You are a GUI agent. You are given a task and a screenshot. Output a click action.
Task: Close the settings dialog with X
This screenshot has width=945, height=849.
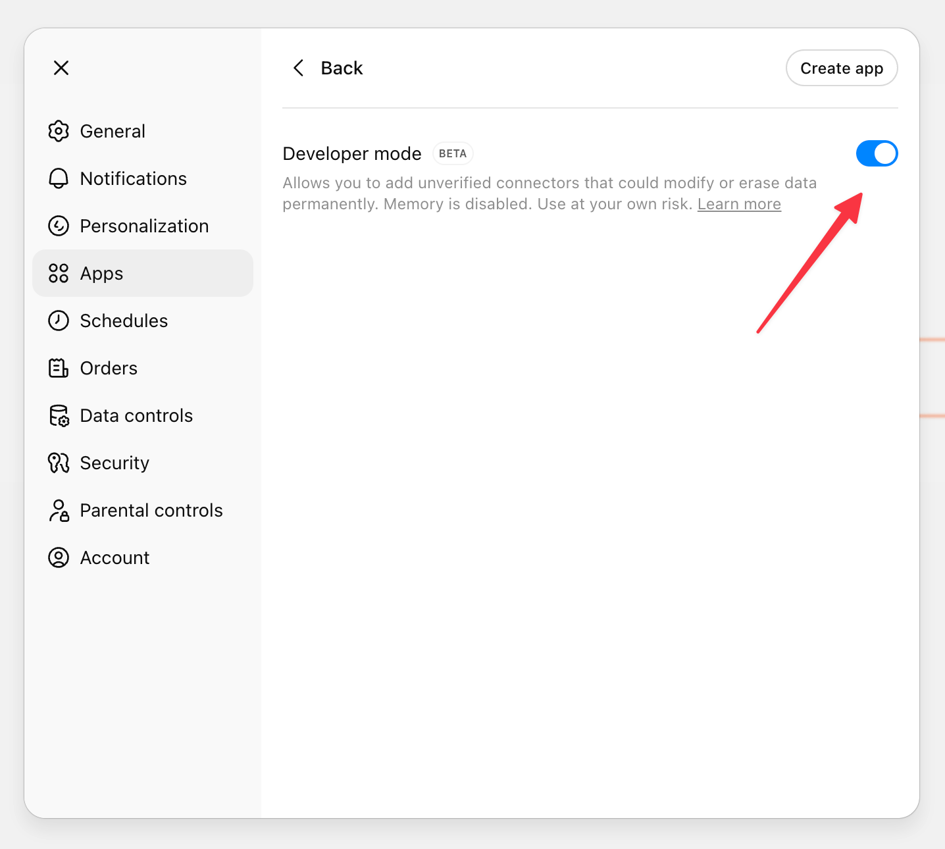point(61,68)
